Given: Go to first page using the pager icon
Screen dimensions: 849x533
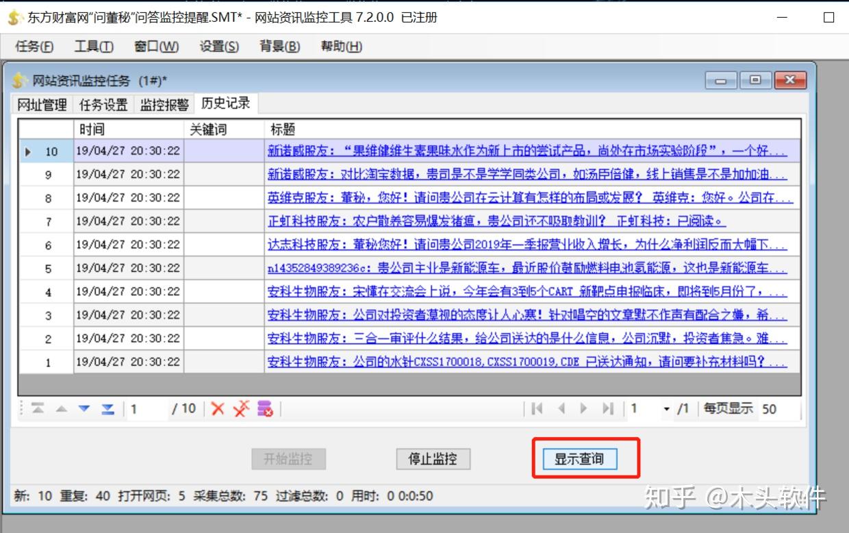Looking at the screenshot, I should coord(537,409).
